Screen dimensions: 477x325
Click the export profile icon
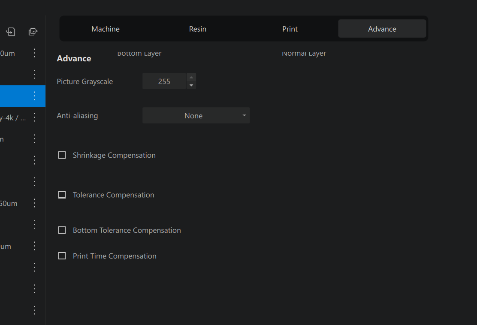coord(33,32)
